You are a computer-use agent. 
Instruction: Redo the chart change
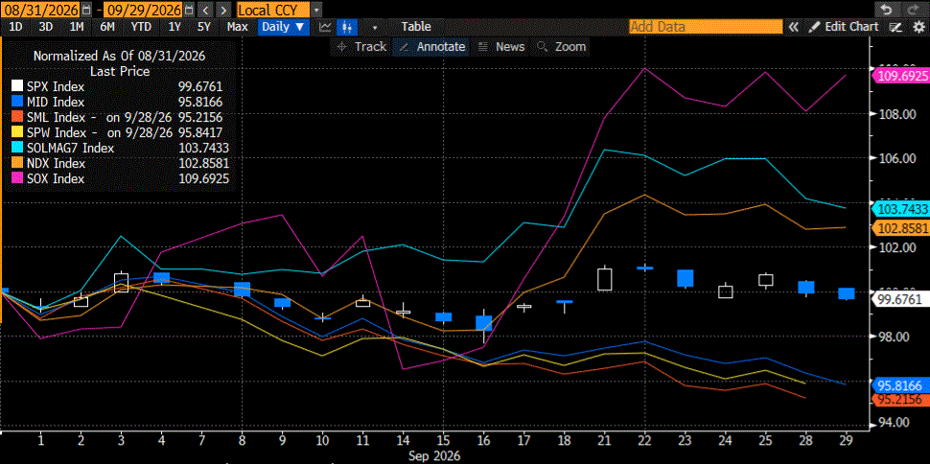[912, 10]
